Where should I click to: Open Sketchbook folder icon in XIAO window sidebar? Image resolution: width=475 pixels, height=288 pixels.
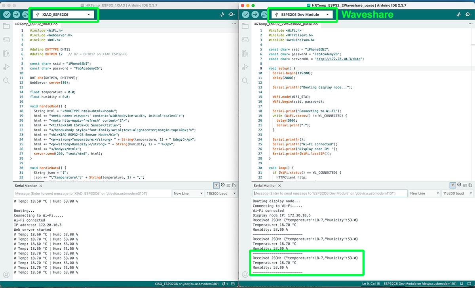coord(6,26)
